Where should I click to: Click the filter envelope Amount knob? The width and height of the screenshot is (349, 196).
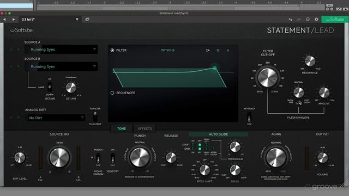point(324,93)
